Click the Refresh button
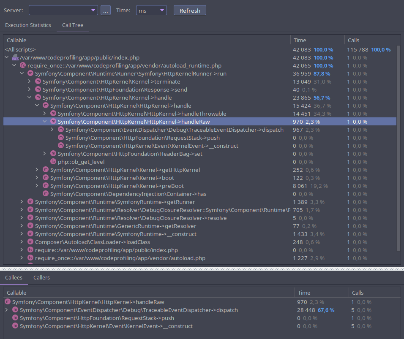 pyautogui.click(x=190, y=10)
